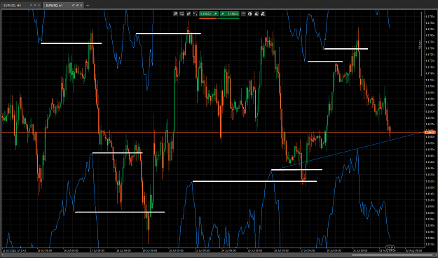This screenshot has height=258, width=438.
Task: Open the round info icon in chart toolbar
Action: click(x=249, y=14)
